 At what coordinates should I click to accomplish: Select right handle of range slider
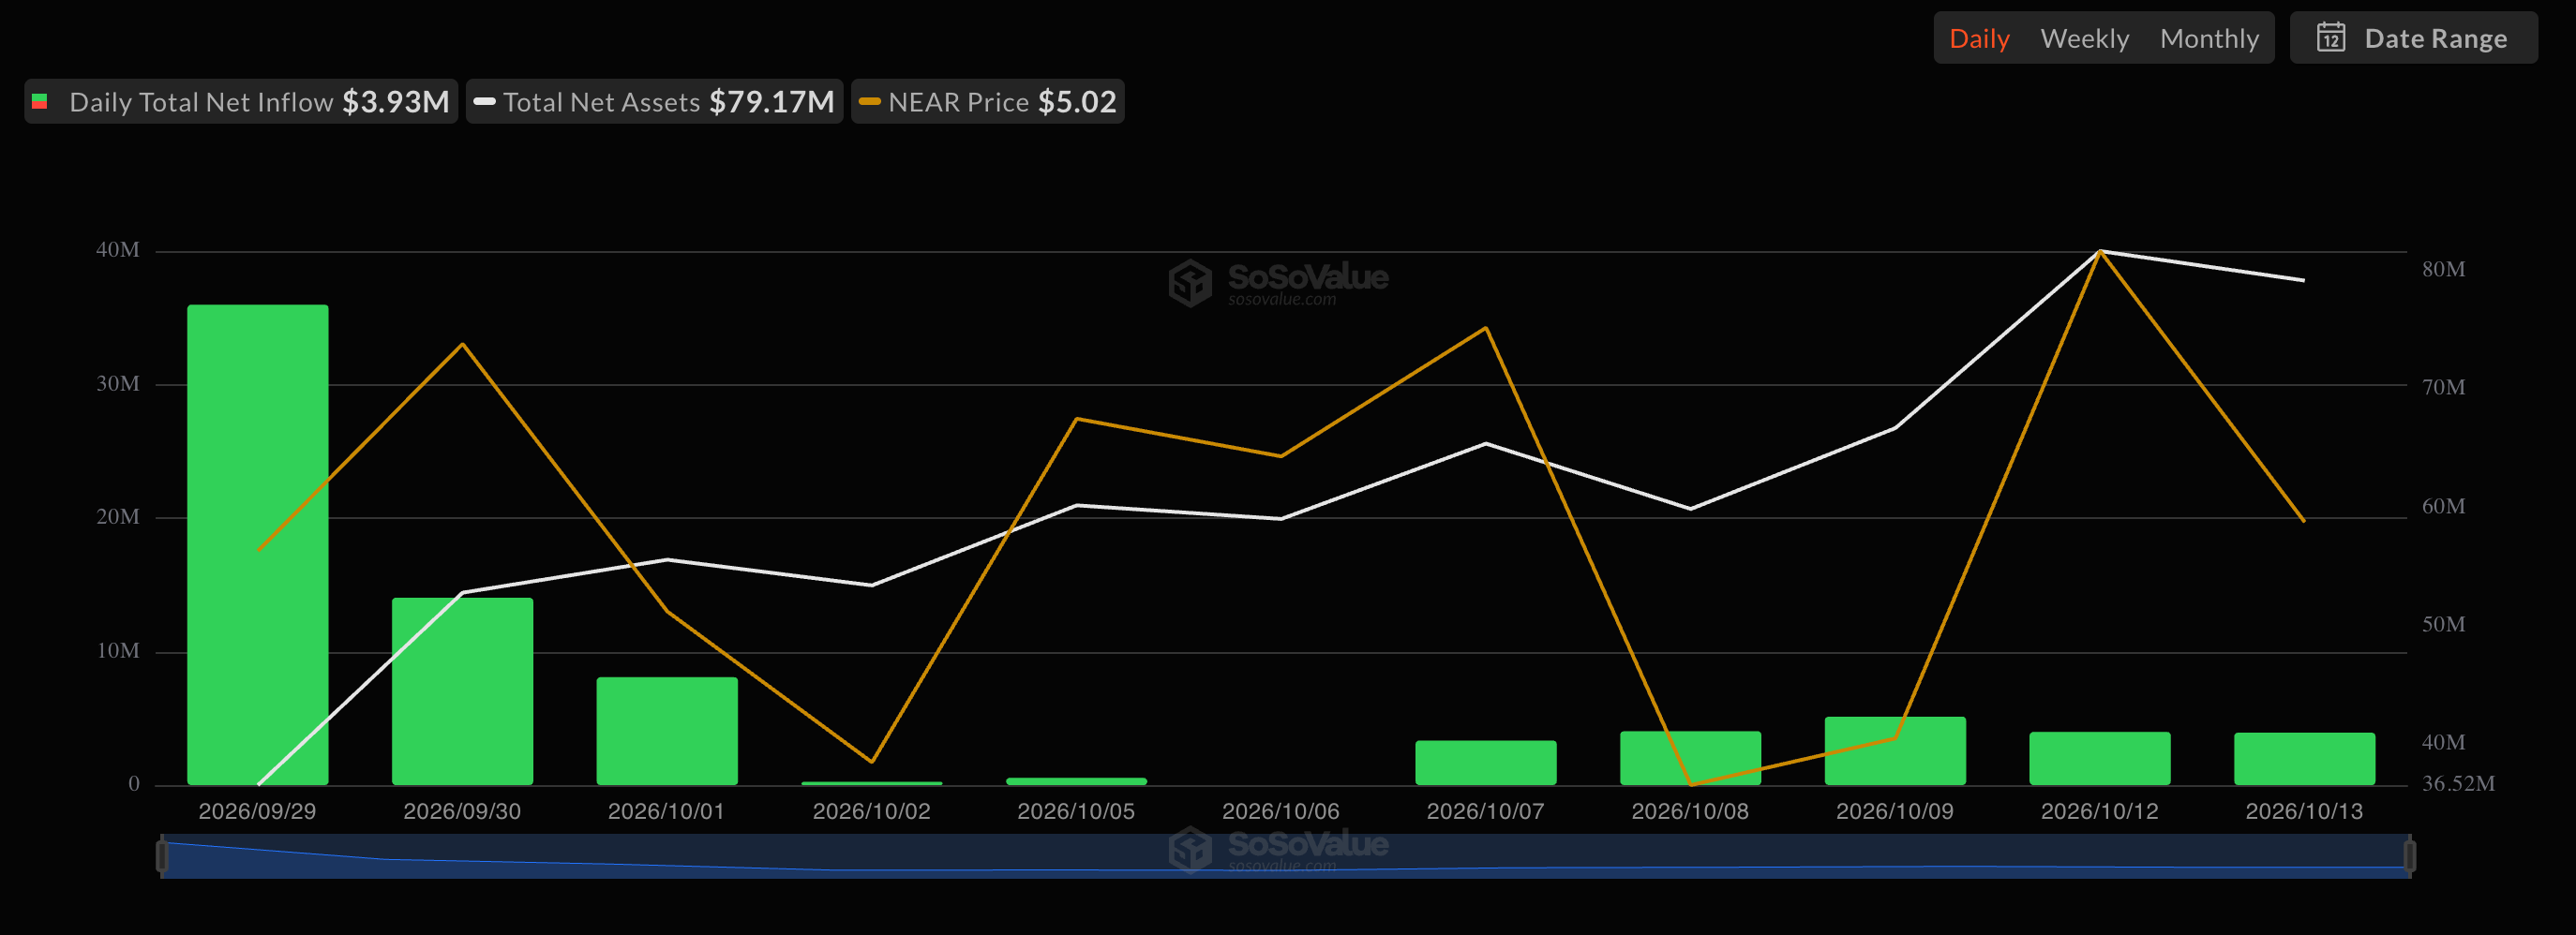pos(2410,856)
